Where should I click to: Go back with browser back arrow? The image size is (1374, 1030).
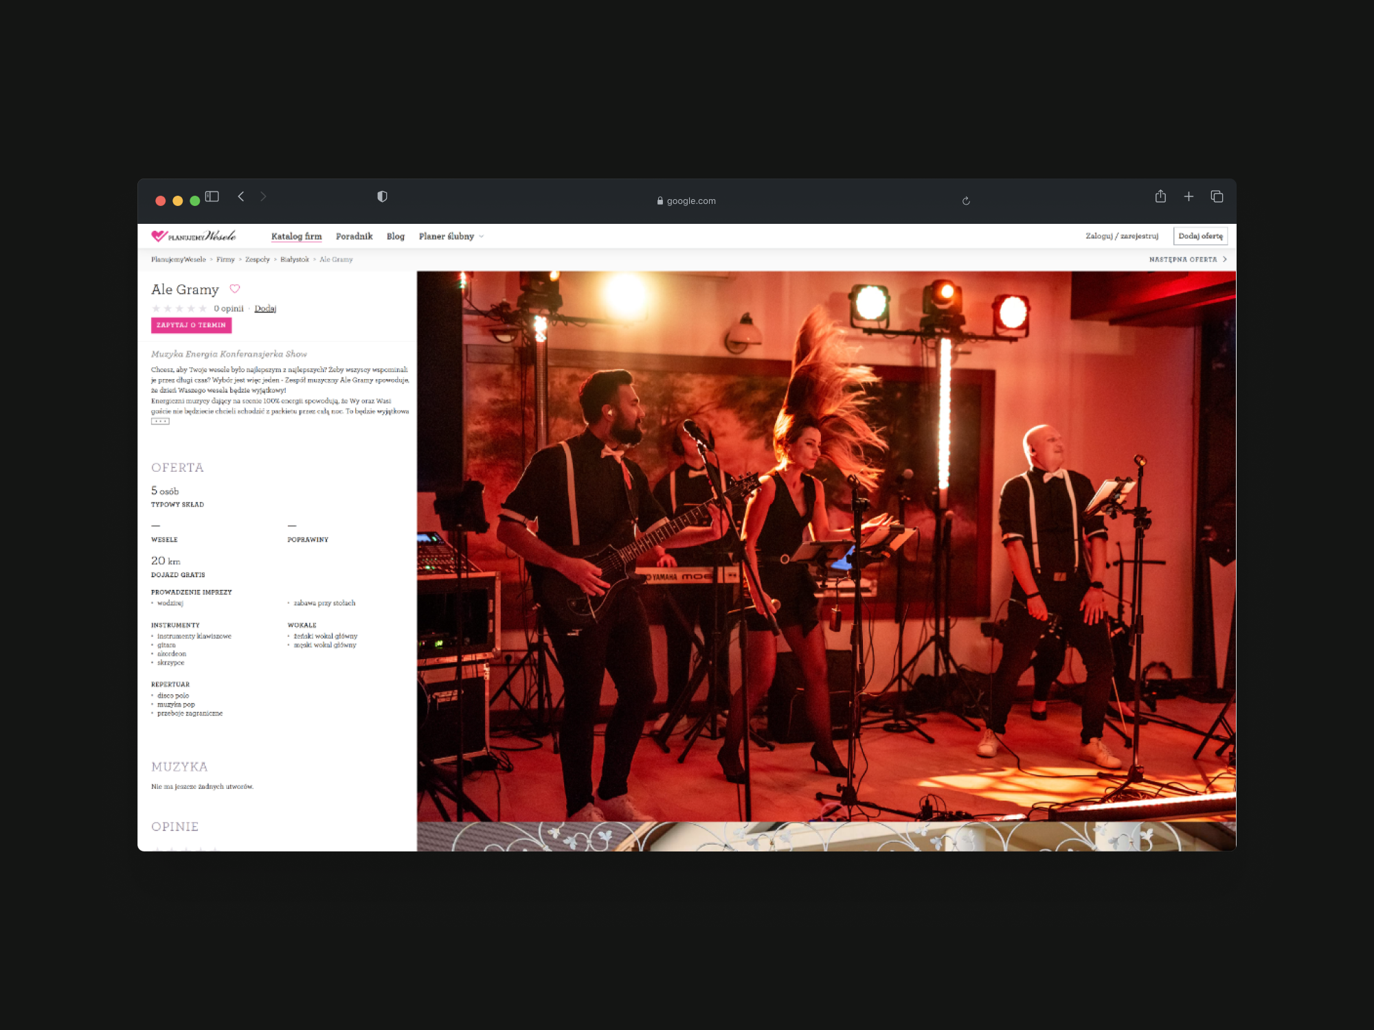pos(241,197)
